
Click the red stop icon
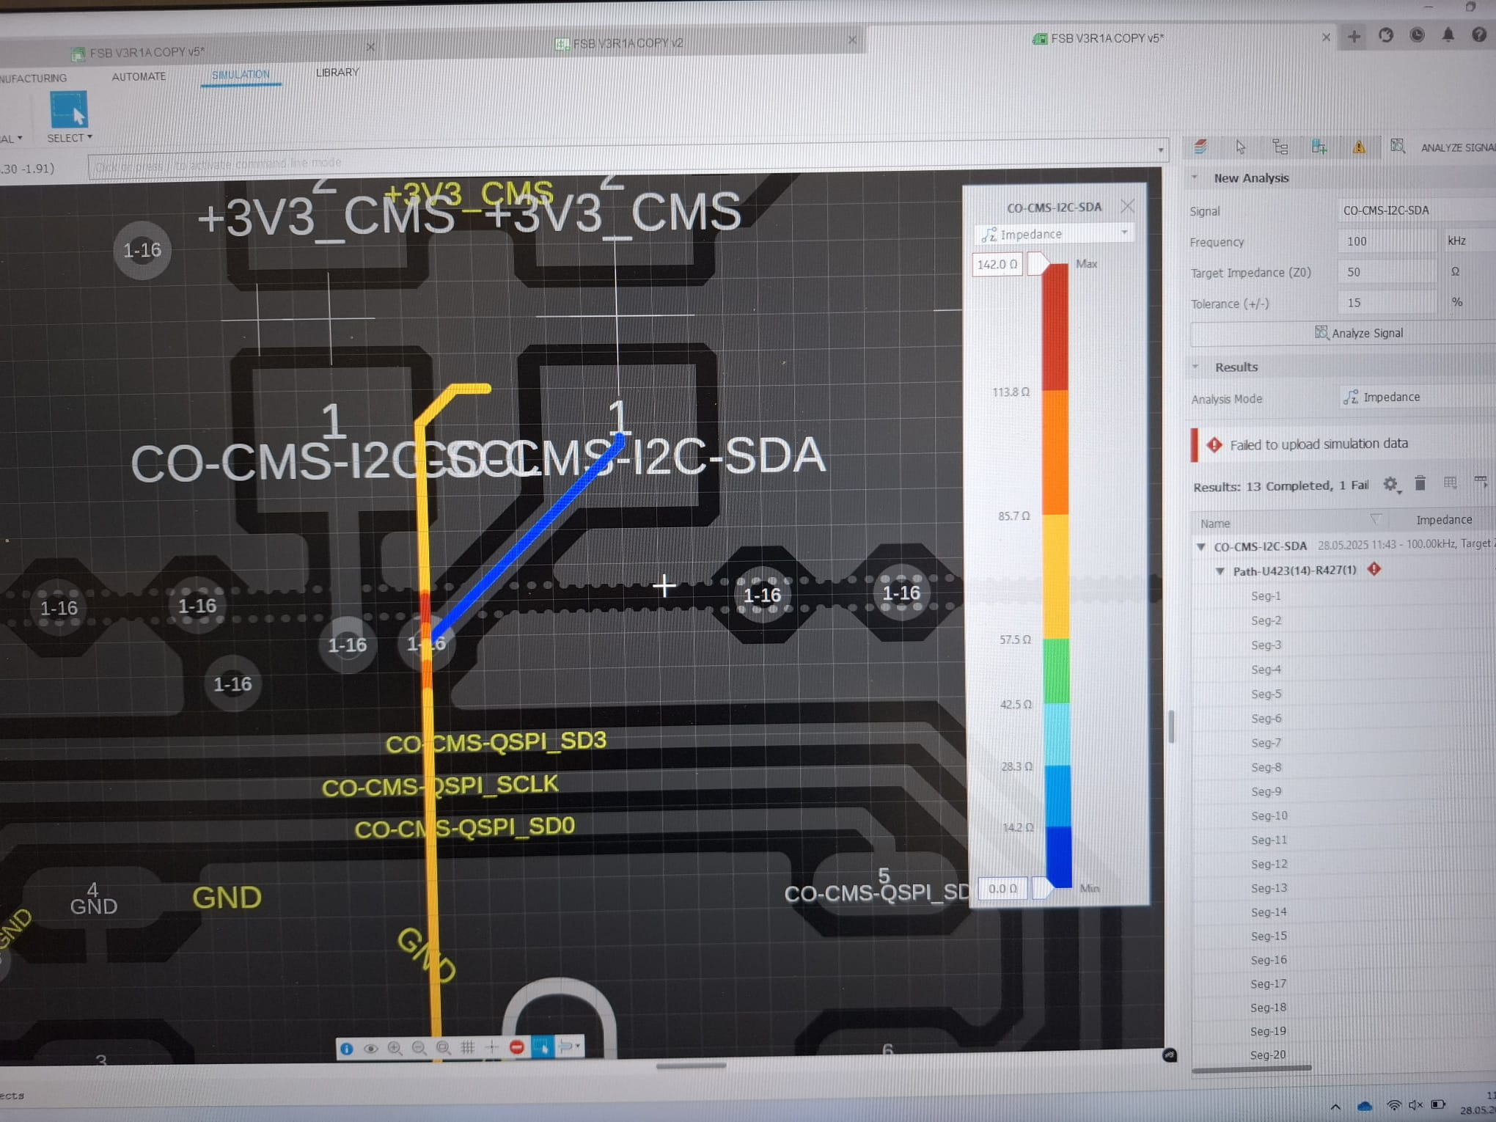(x=516, y=1047)
